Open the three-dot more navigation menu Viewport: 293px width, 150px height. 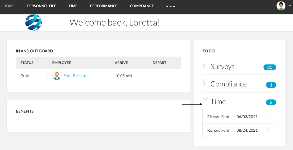coord(171,6)
